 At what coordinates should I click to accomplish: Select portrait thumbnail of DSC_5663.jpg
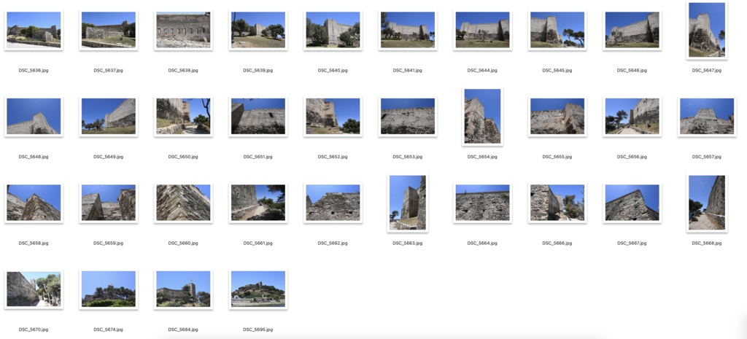408,203
